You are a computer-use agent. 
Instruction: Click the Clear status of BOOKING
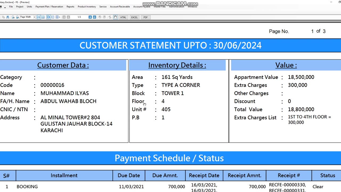(318, 187)
